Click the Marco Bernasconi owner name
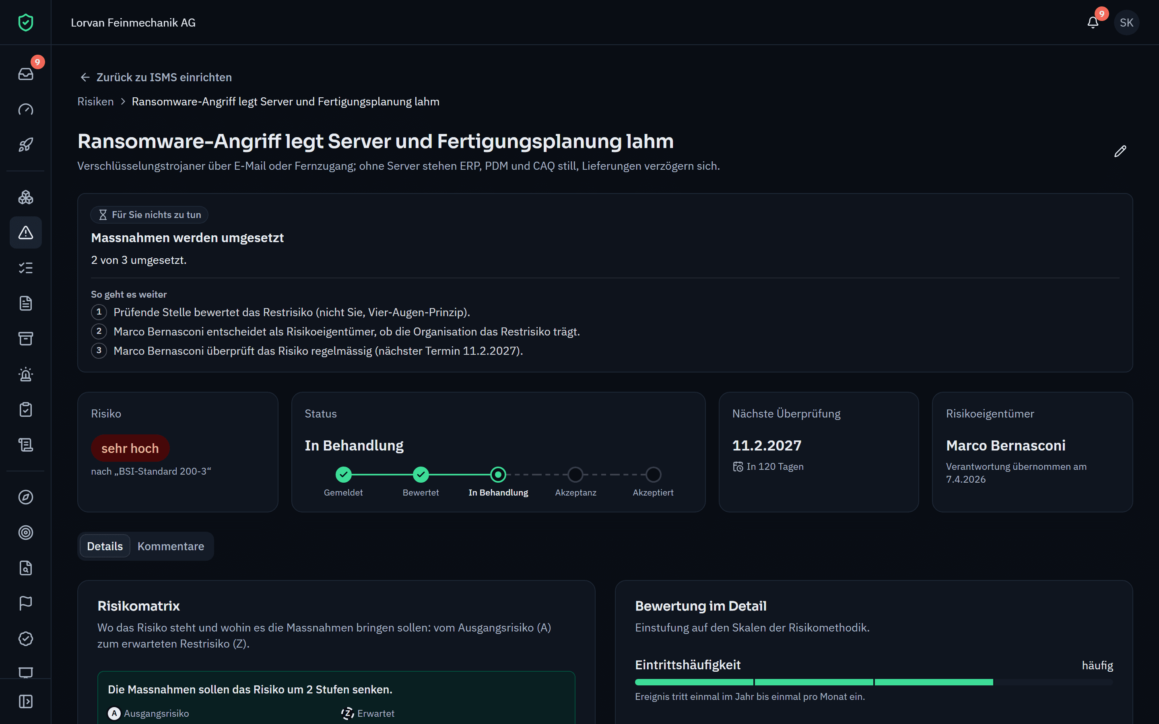 click(1006, 445)
